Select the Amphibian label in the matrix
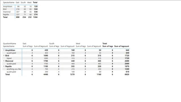Screen dimensions: 181x102 pyautogui.click(x=10, y=50)
